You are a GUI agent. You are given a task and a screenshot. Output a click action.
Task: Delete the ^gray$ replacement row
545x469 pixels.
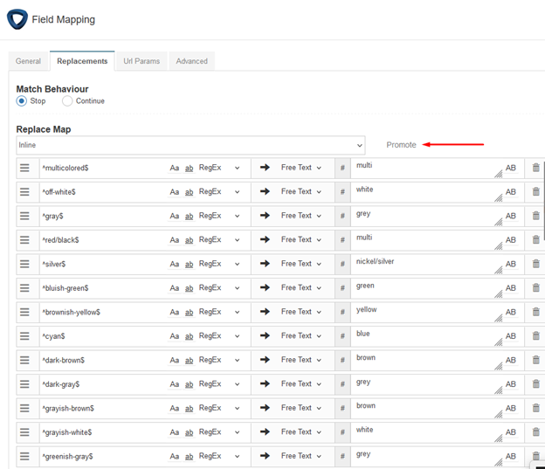click(536, 216)
